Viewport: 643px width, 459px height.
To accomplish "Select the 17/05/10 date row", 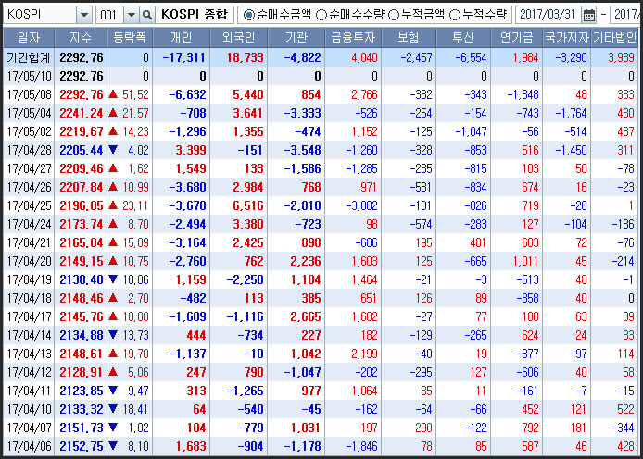I will 321,76.
